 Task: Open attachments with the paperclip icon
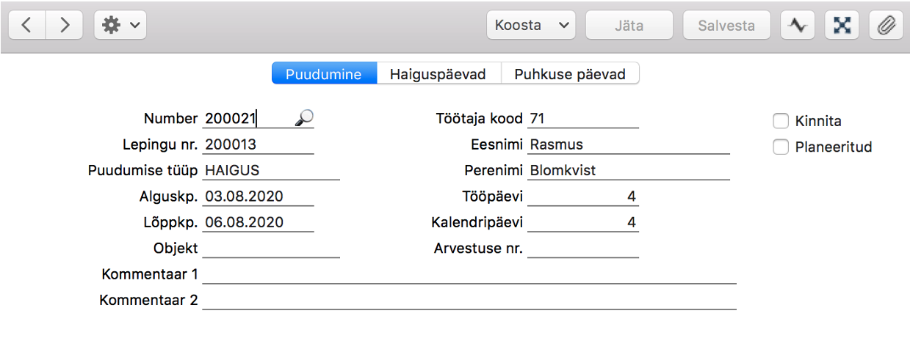point(886,25)
